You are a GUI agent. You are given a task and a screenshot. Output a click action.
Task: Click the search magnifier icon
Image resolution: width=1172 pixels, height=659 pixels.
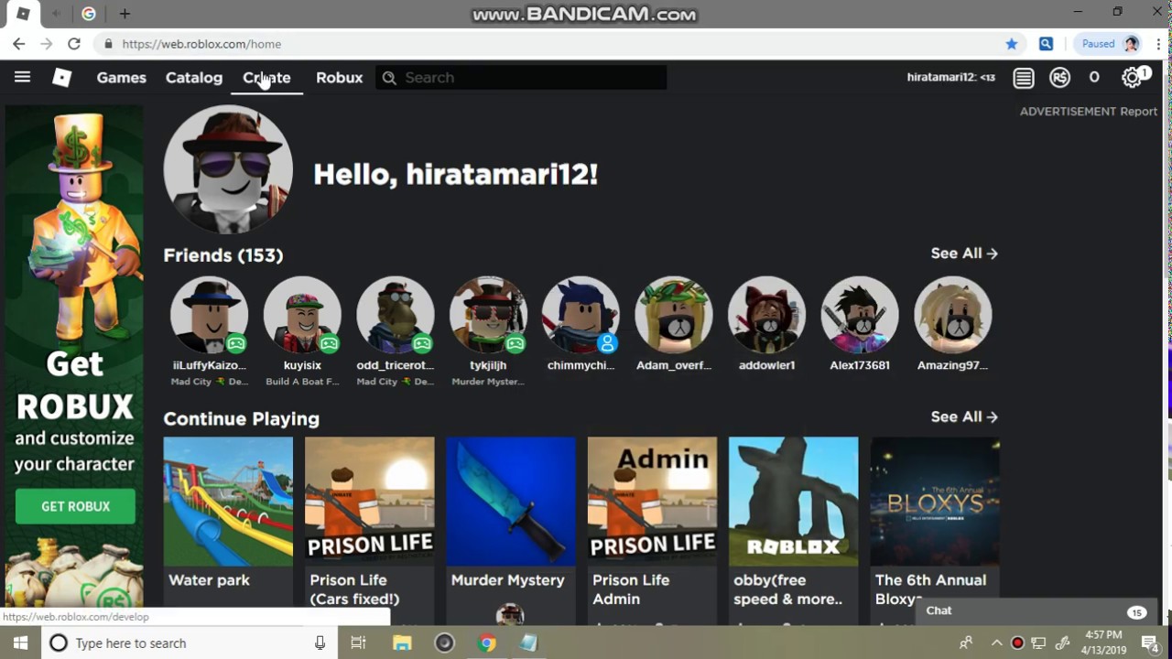[x=389, y=78]
